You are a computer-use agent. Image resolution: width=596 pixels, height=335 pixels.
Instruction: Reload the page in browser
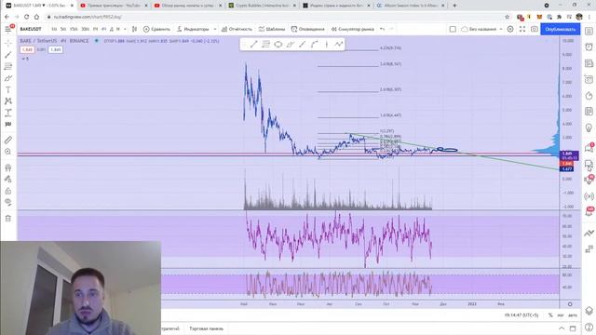tap(26, 17)
